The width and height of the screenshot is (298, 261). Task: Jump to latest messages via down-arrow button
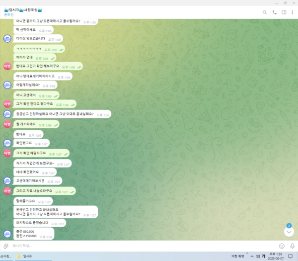[289, 232]
